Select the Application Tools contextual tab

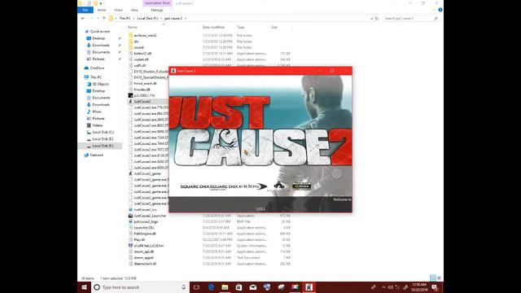pyautogui.click(x=157, y=3)
